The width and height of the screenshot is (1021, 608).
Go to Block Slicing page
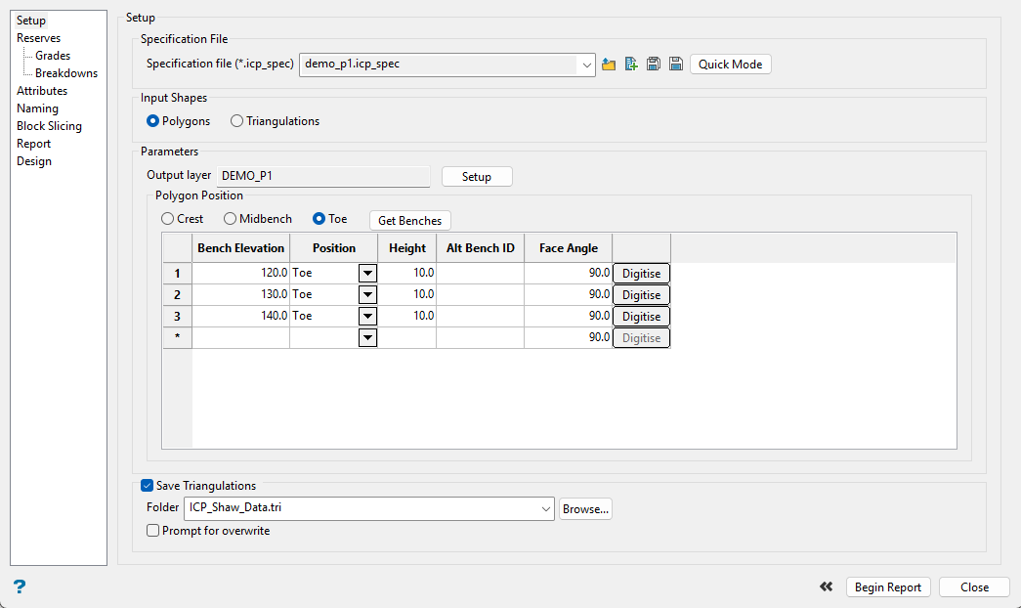pos(49,126)
